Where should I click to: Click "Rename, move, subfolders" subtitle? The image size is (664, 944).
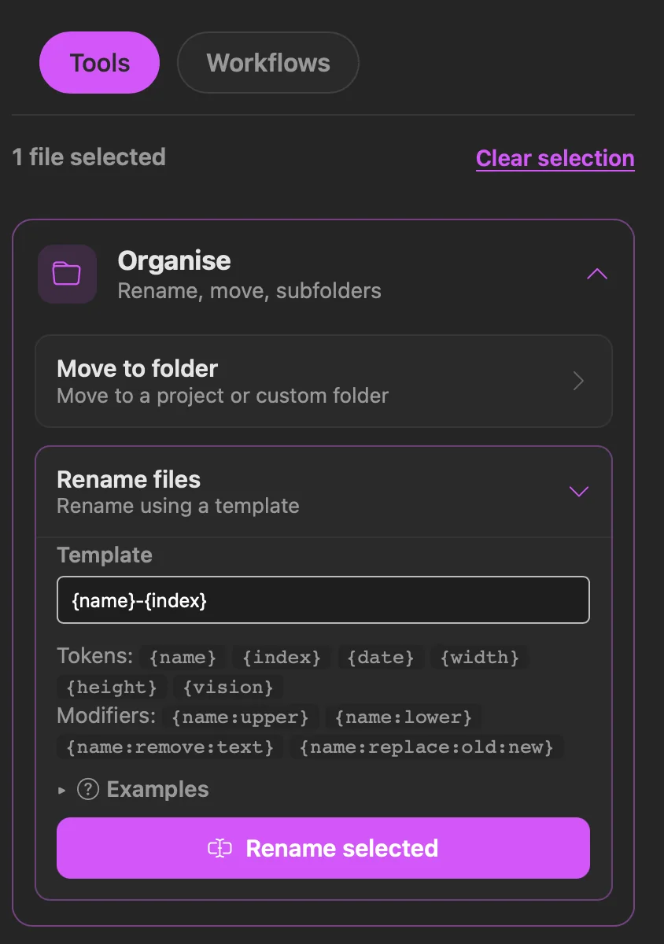click(x=249, y=291)
